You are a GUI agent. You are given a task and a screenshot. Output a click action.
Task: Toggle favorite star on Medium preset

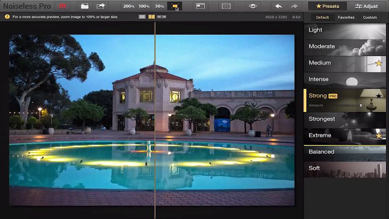379,63
